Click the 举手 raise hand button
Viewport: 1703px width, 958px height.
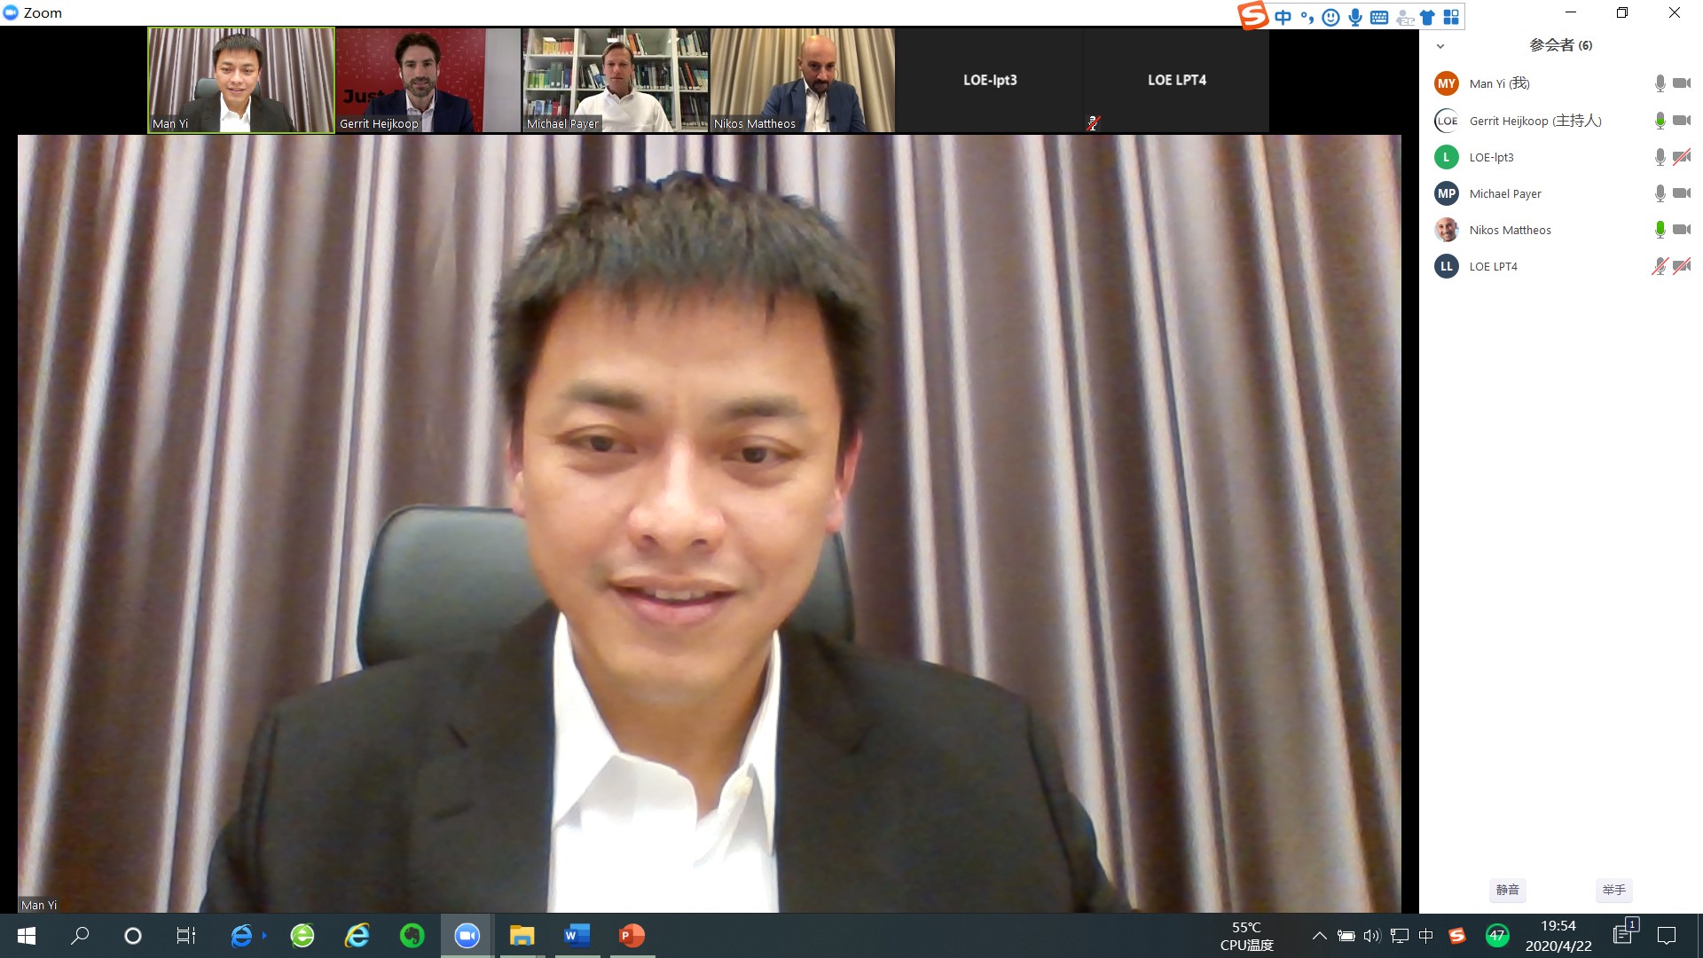[x=1614, y=890]
